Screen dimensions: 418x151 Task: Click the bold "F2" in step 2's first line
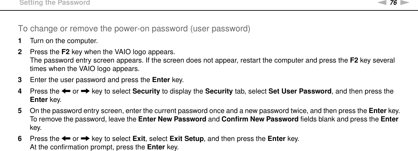[66, 52]
